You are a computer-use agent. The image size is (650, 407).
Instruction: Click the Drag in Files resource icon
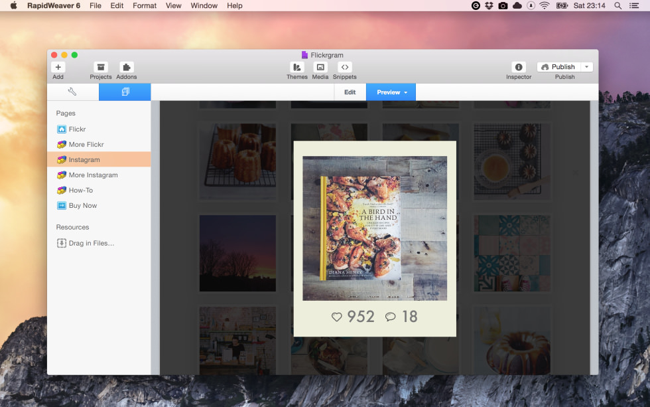tap(61, 243)
